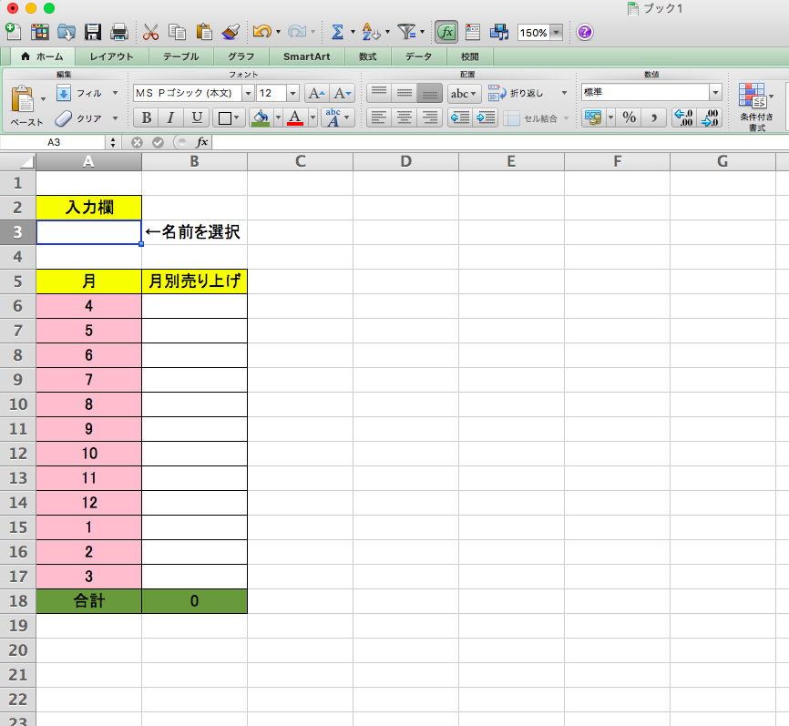
Task: Click the Cut scissors icon
Action: click(x=150, y=32)
